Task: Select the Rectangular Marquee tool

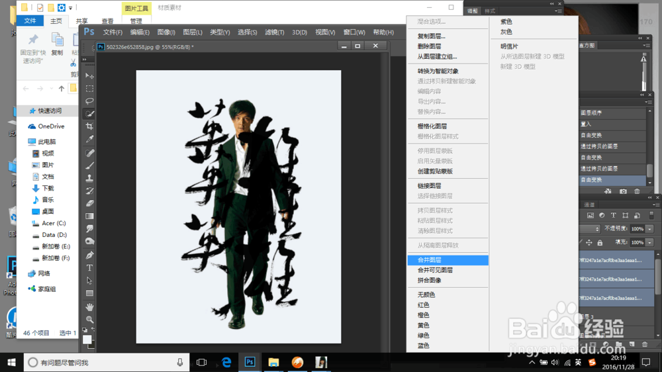Action: (x=89, y=88)
